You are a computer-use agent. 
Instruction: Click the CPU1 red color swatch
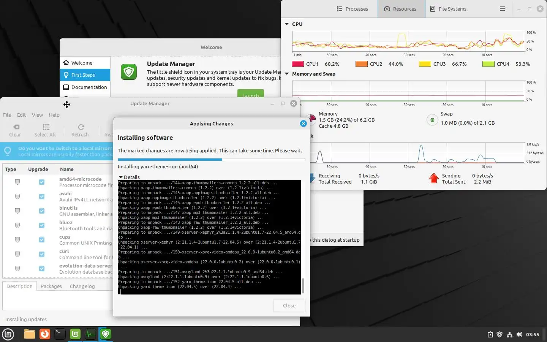[x=298, y=64]
